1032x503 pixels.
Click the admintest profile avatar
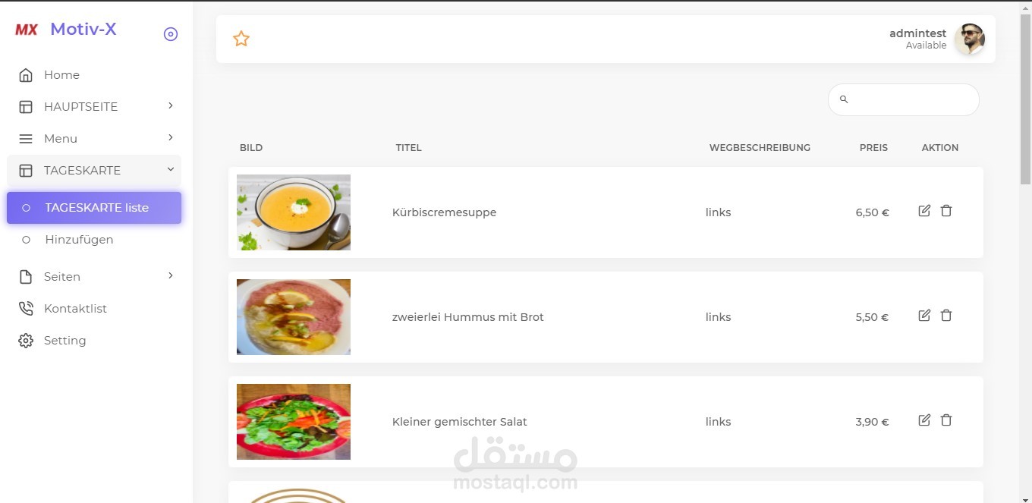[969, 39]
